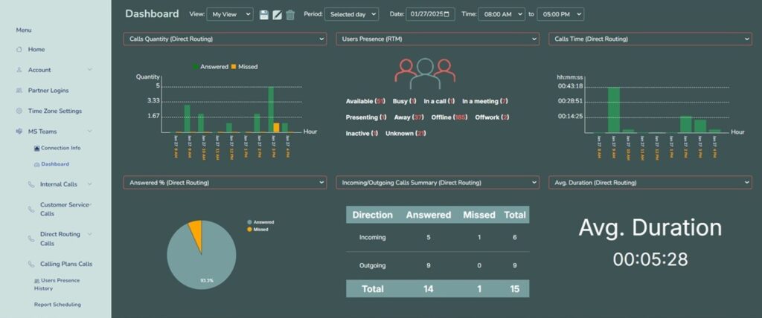Click the Customer Service Calls phone icon
This screenshot has width=762, height=318.
pyautogui.click(x=31, y=210)
